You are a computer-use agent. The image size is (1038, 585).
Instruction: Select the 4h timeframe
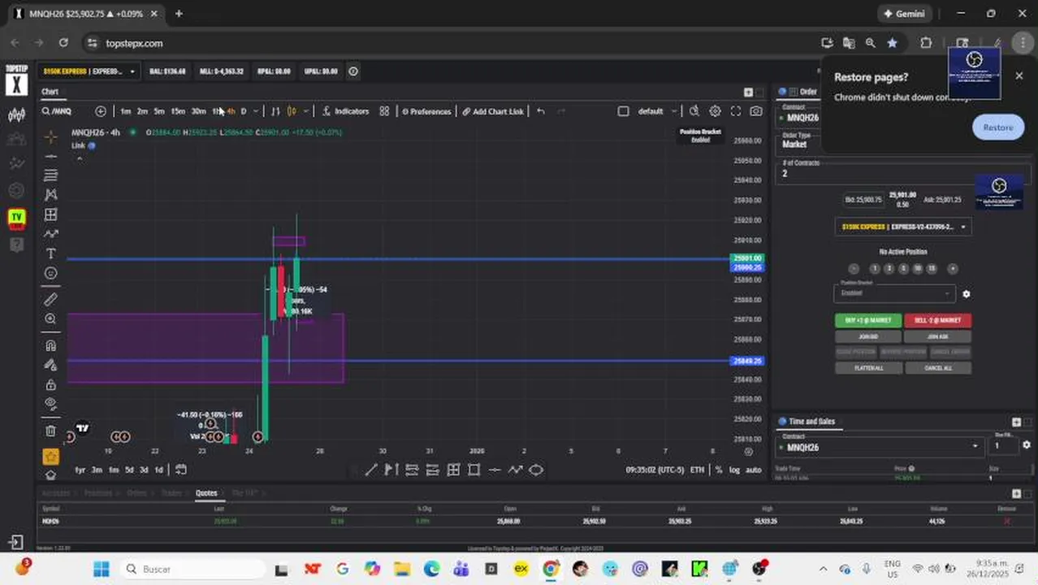click(x=231, y=111)
